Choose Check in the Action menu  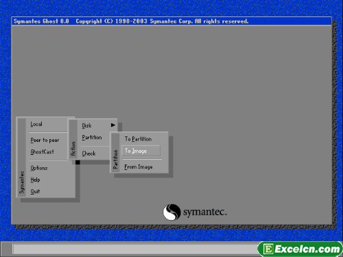click(x=88, y=154)
